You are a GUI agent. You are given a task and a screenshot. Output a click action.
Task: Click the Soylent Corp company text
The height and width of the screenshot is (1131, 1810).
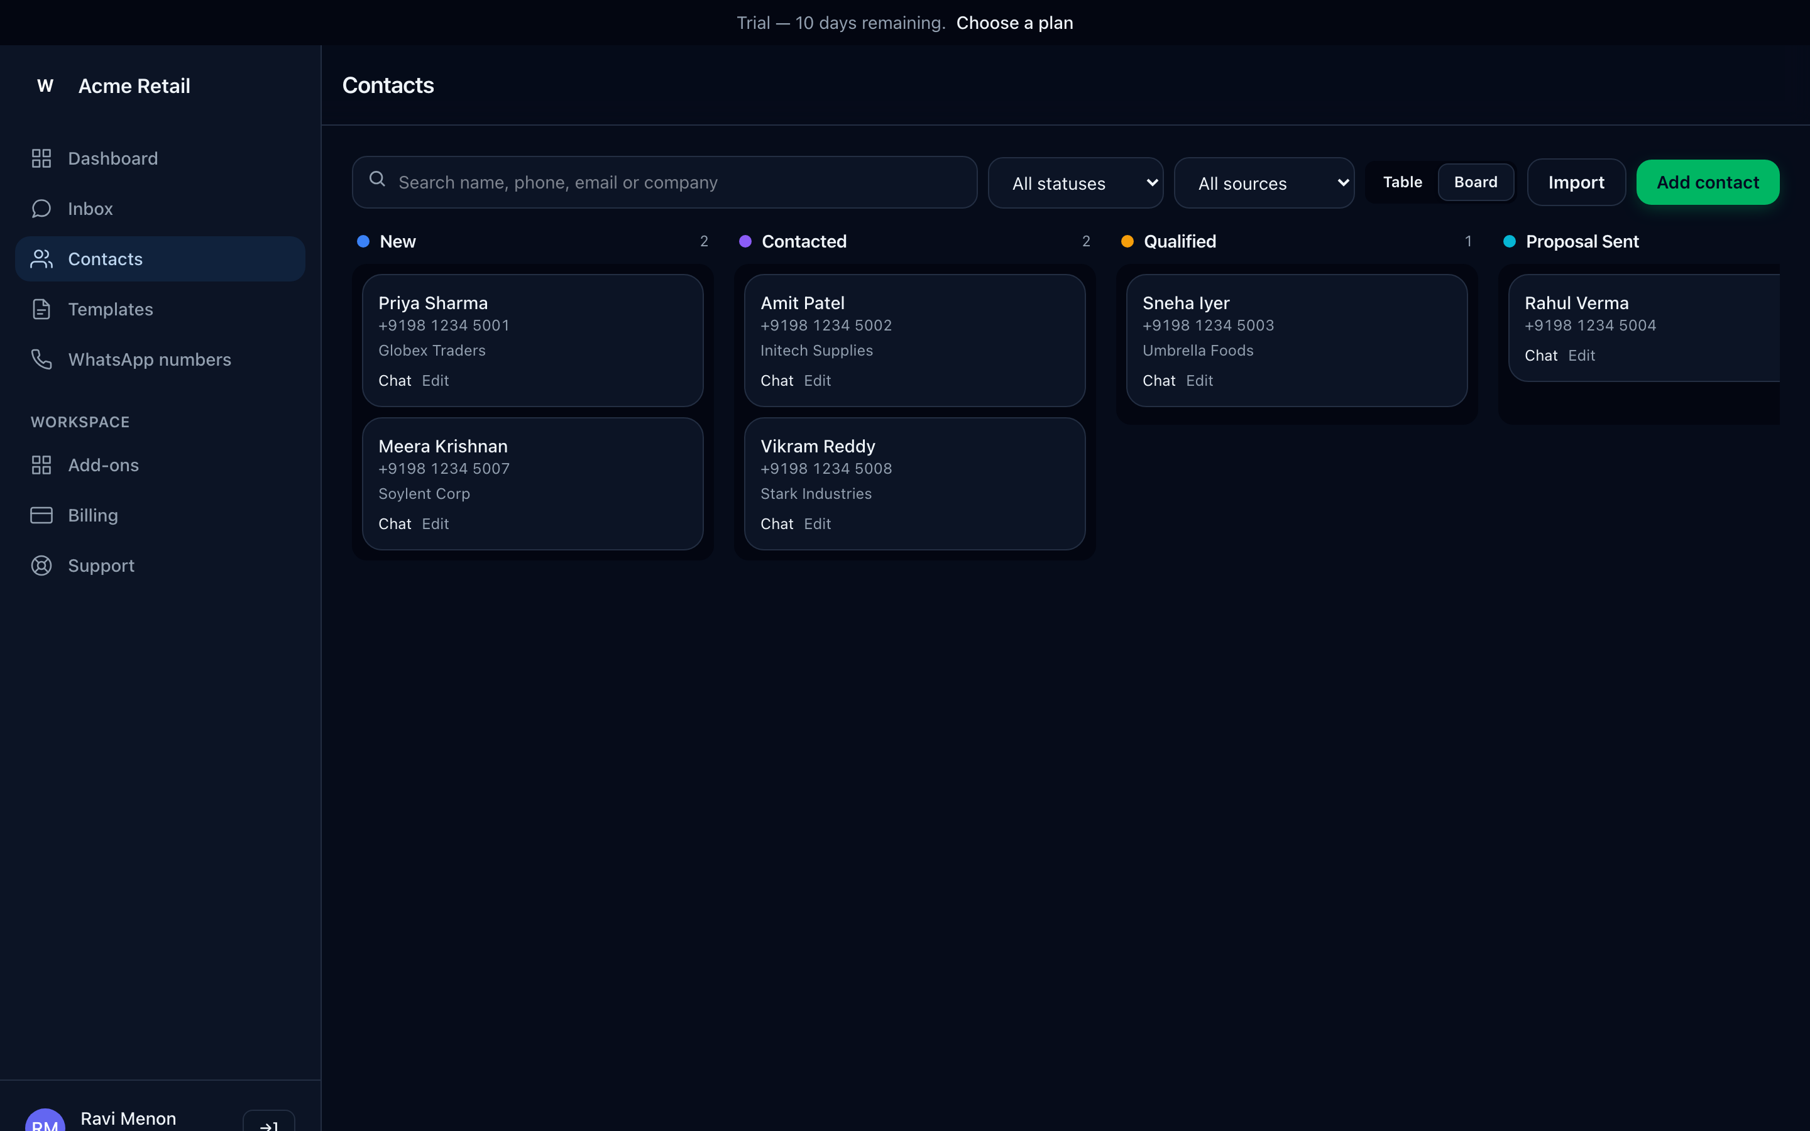click(x=424, y=494)
